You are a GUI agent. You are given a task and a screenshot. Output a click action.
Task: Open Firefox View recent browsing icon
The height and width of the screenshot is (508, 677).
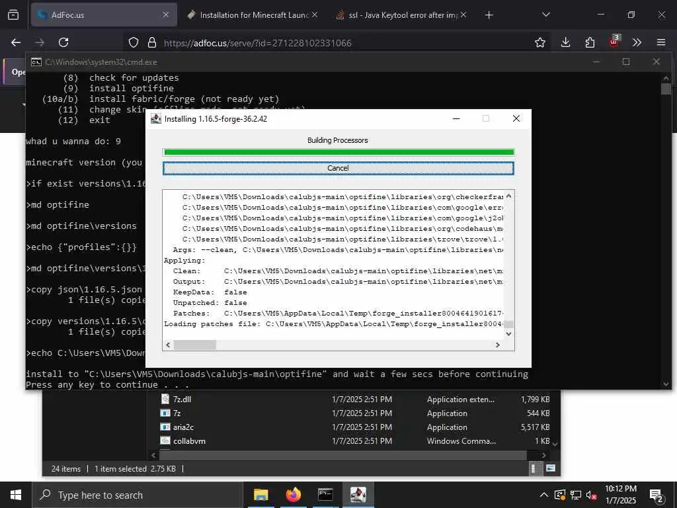pos(13,15)
